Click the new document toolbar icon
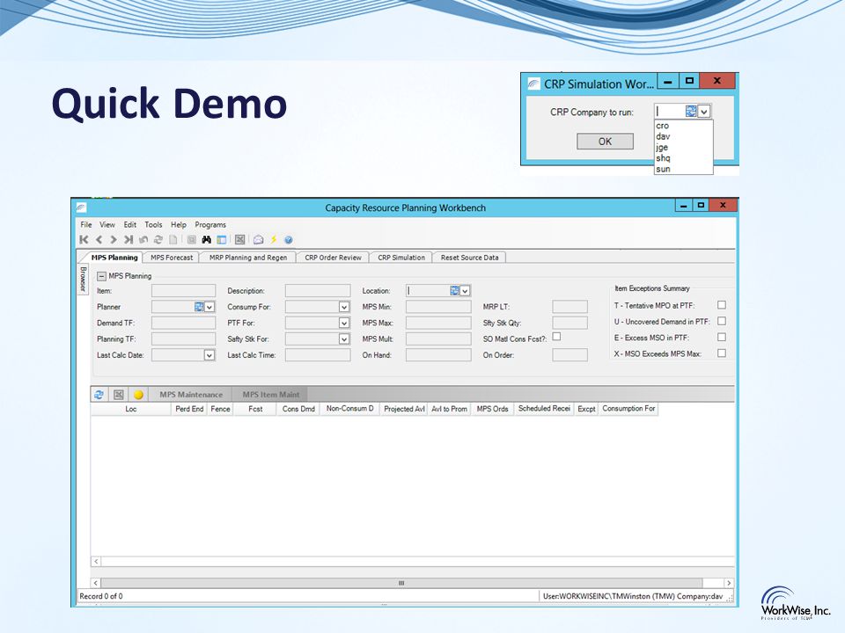This screenshot has height=633, width=845. point(173,239)
